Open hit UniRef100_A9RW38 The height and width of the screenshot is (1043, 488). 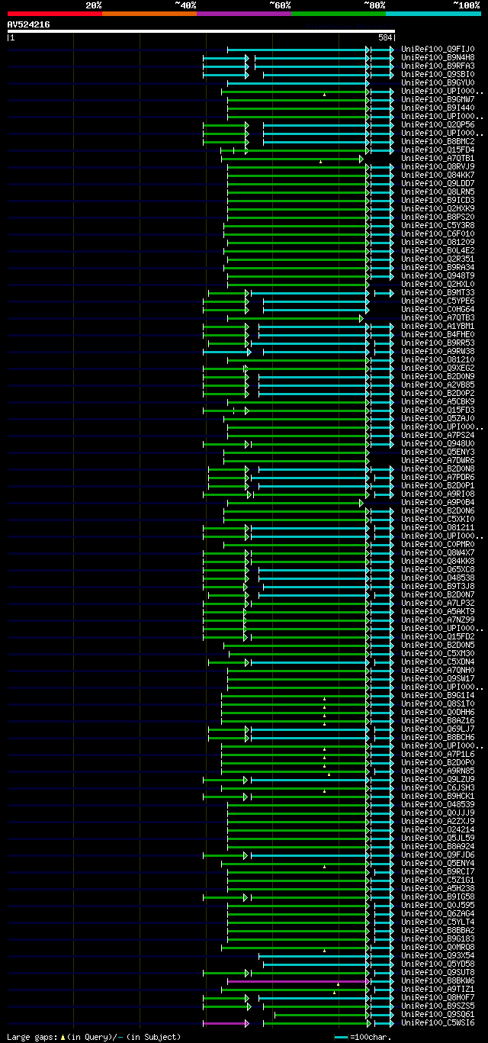click(437, 351)
